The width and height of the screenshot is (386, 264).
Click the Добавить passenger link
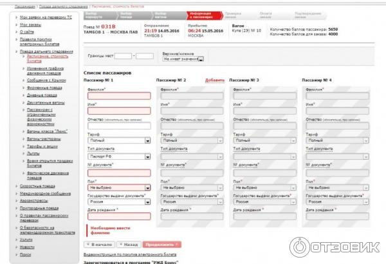215,80
